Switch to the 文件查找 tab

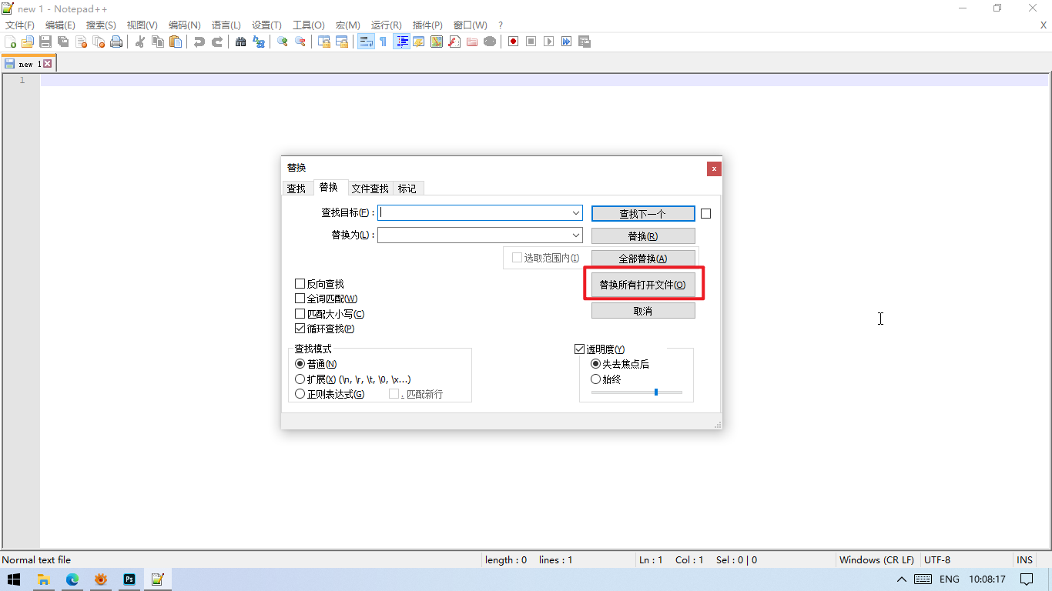(370, 189)
